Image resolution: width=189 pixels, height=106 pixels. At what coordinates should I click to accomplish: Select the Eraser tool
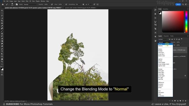pyautogui.click(x=2, y=39)
